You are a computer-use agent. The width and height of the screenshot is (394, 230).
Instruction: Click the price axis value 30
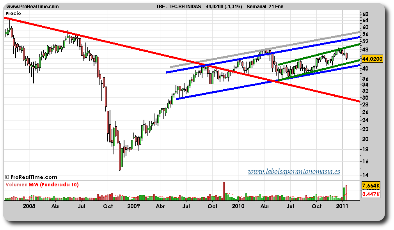click(x=365, y=98)
